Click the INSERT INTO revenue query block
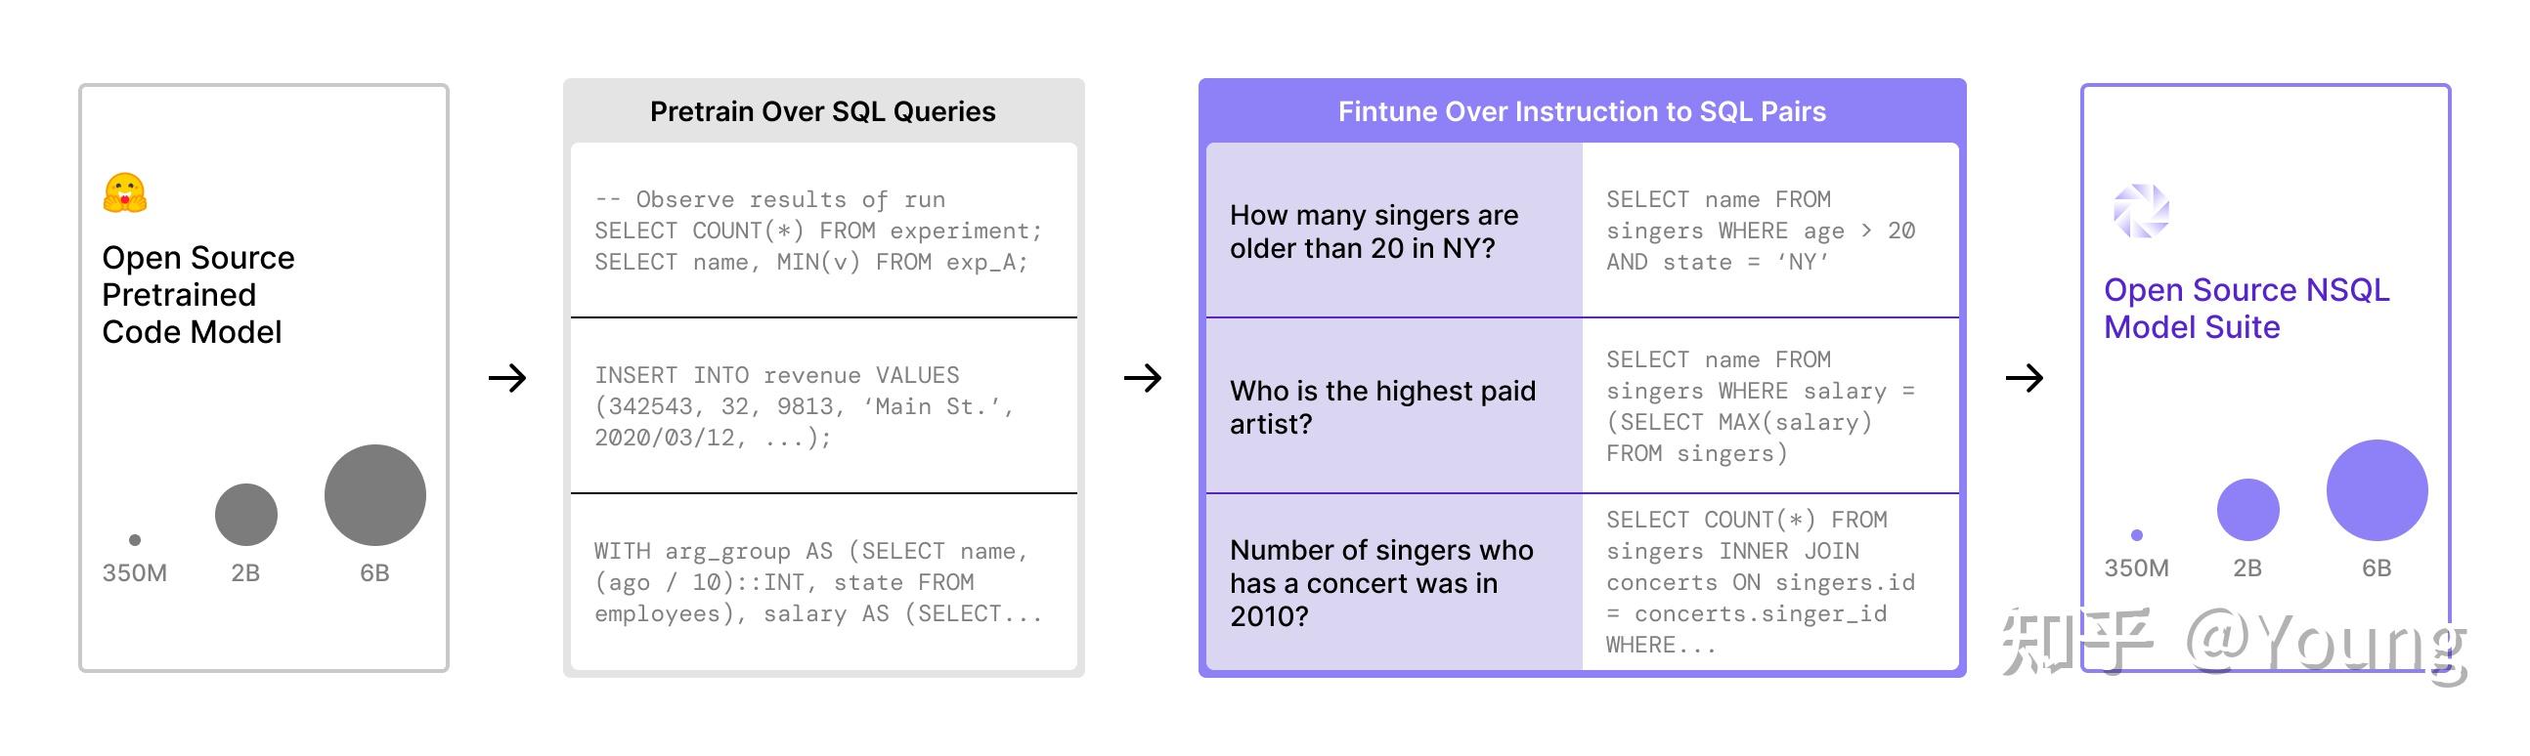Screen dimensions: 2530x756 click(824, 406)
